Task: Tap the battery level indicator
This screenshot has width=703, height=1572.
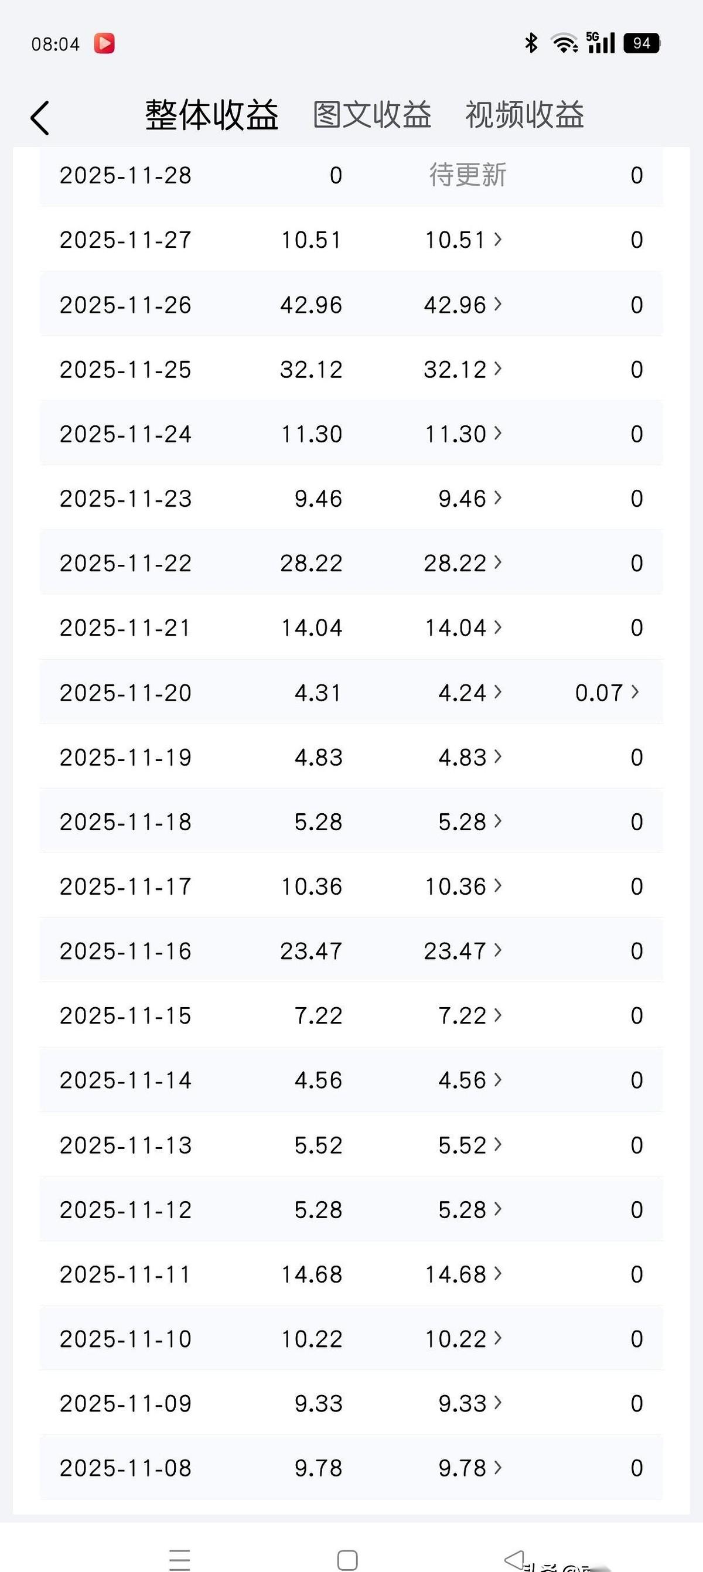Action: coord(641,43)
